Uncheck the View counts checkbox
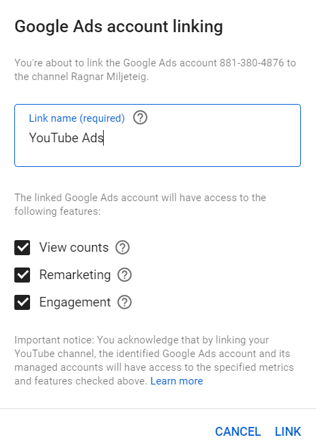Viewport: 316px width, 444px height. pyautogui.click(x=23, y=248)
